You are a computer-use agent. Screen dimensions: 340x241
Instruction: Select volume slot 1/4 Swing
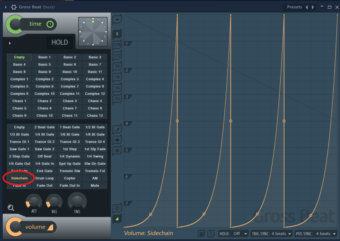tap(95, 157)
